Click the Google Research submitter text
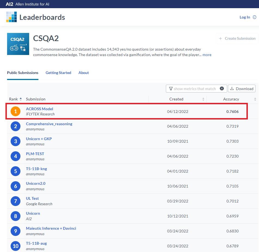The image size is (259, 252). click(x=39, y=204)
